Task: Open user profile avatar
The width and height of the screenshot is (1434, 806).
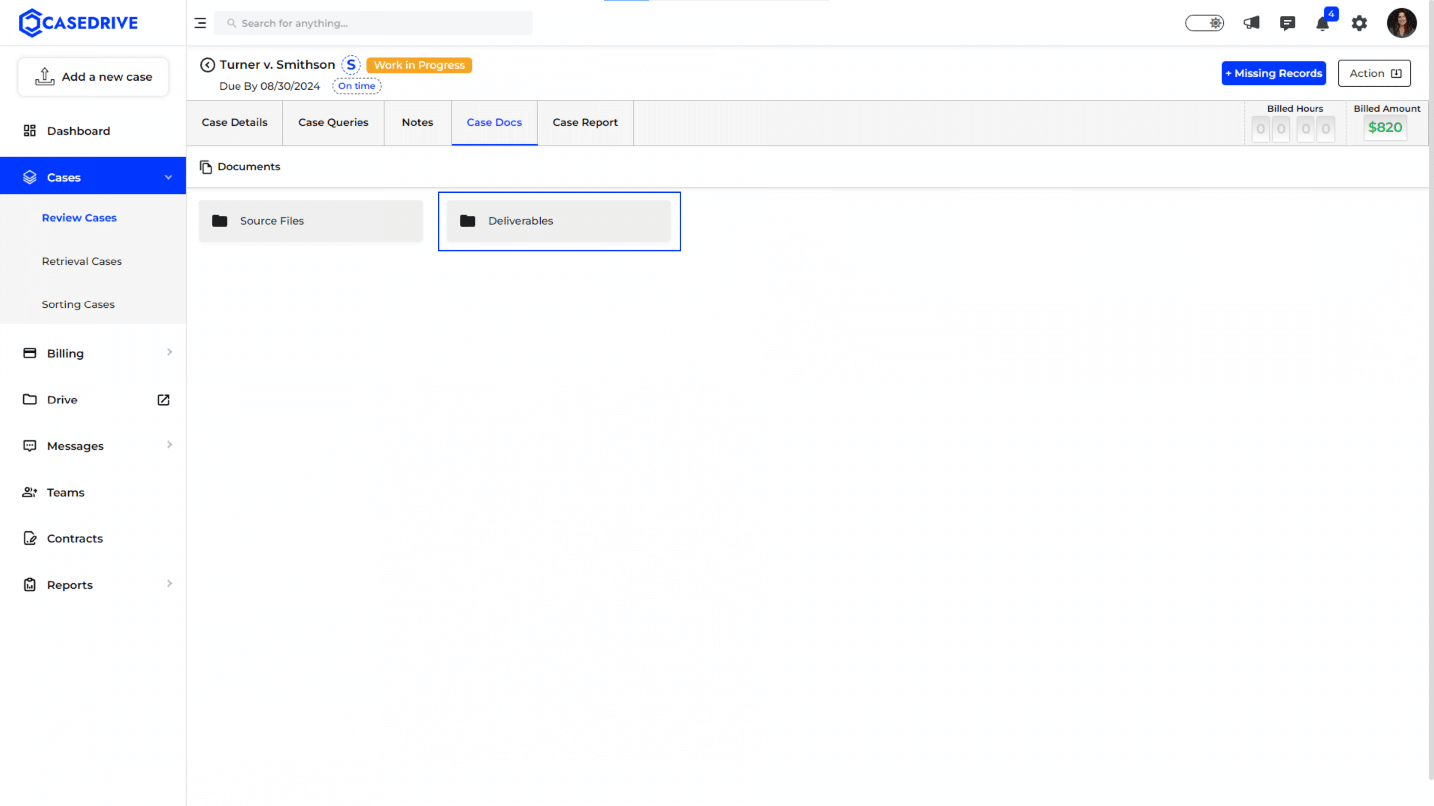Action: click(x=1401, y=23)
